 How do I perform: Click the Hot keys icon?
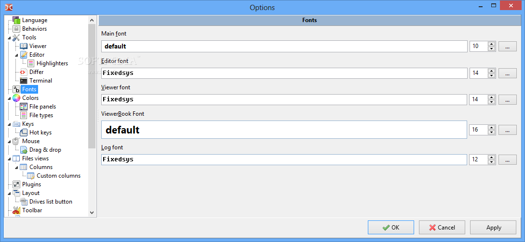24,133
